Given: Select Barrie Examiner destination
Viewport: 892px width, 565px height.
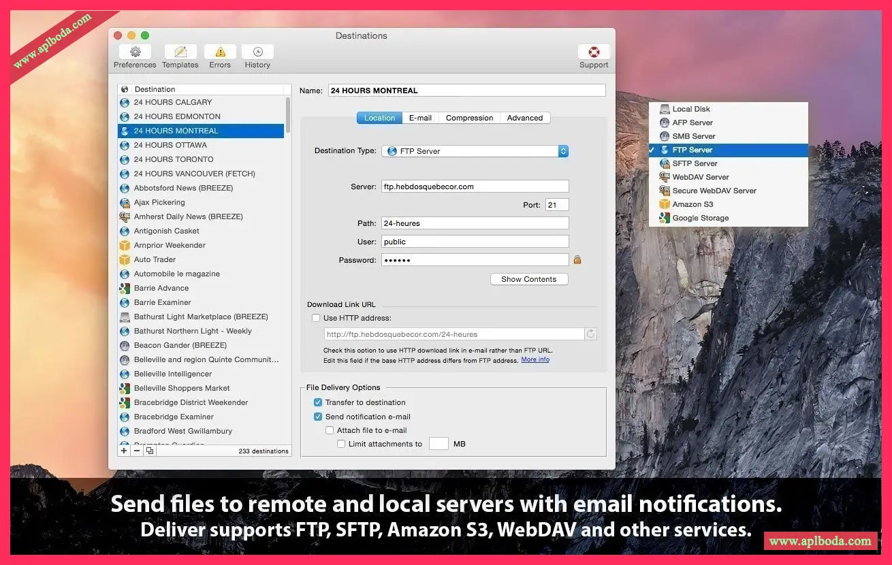Looking at the screenshot, I should pos(201,302).
